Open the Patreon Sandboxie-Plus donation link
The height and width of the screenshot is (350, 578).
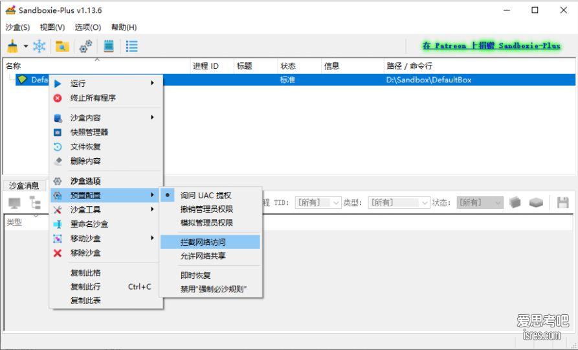click(491, 46)
